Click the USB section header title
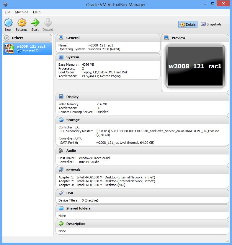232x245 pixels. pos(70,193)
